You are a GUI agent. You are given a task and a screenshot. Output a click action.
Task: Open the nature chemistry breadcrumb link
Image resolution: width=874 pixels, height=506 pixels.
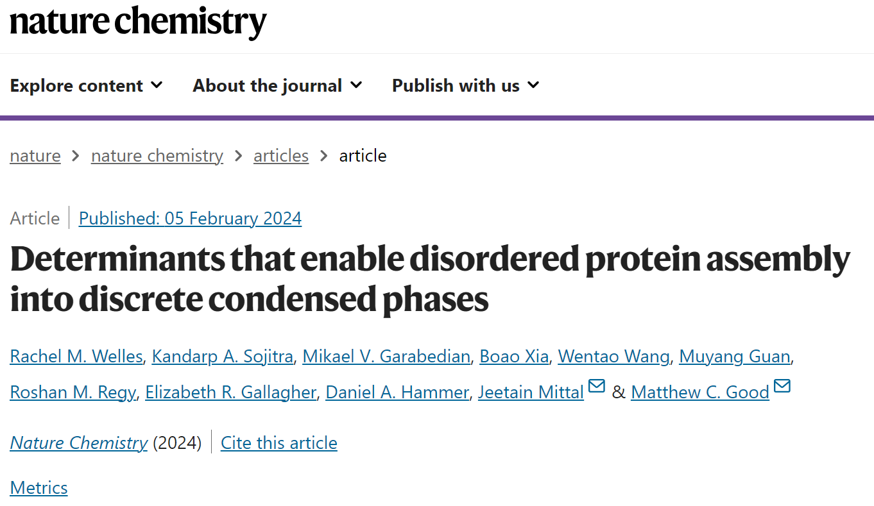[x=157, y=156]
